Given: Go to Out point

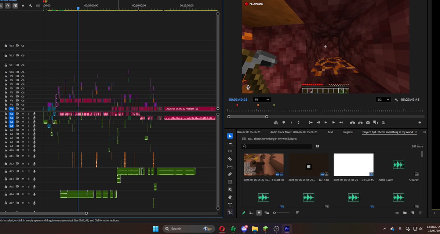Looking at the screenshot, I should coord(341,122).
